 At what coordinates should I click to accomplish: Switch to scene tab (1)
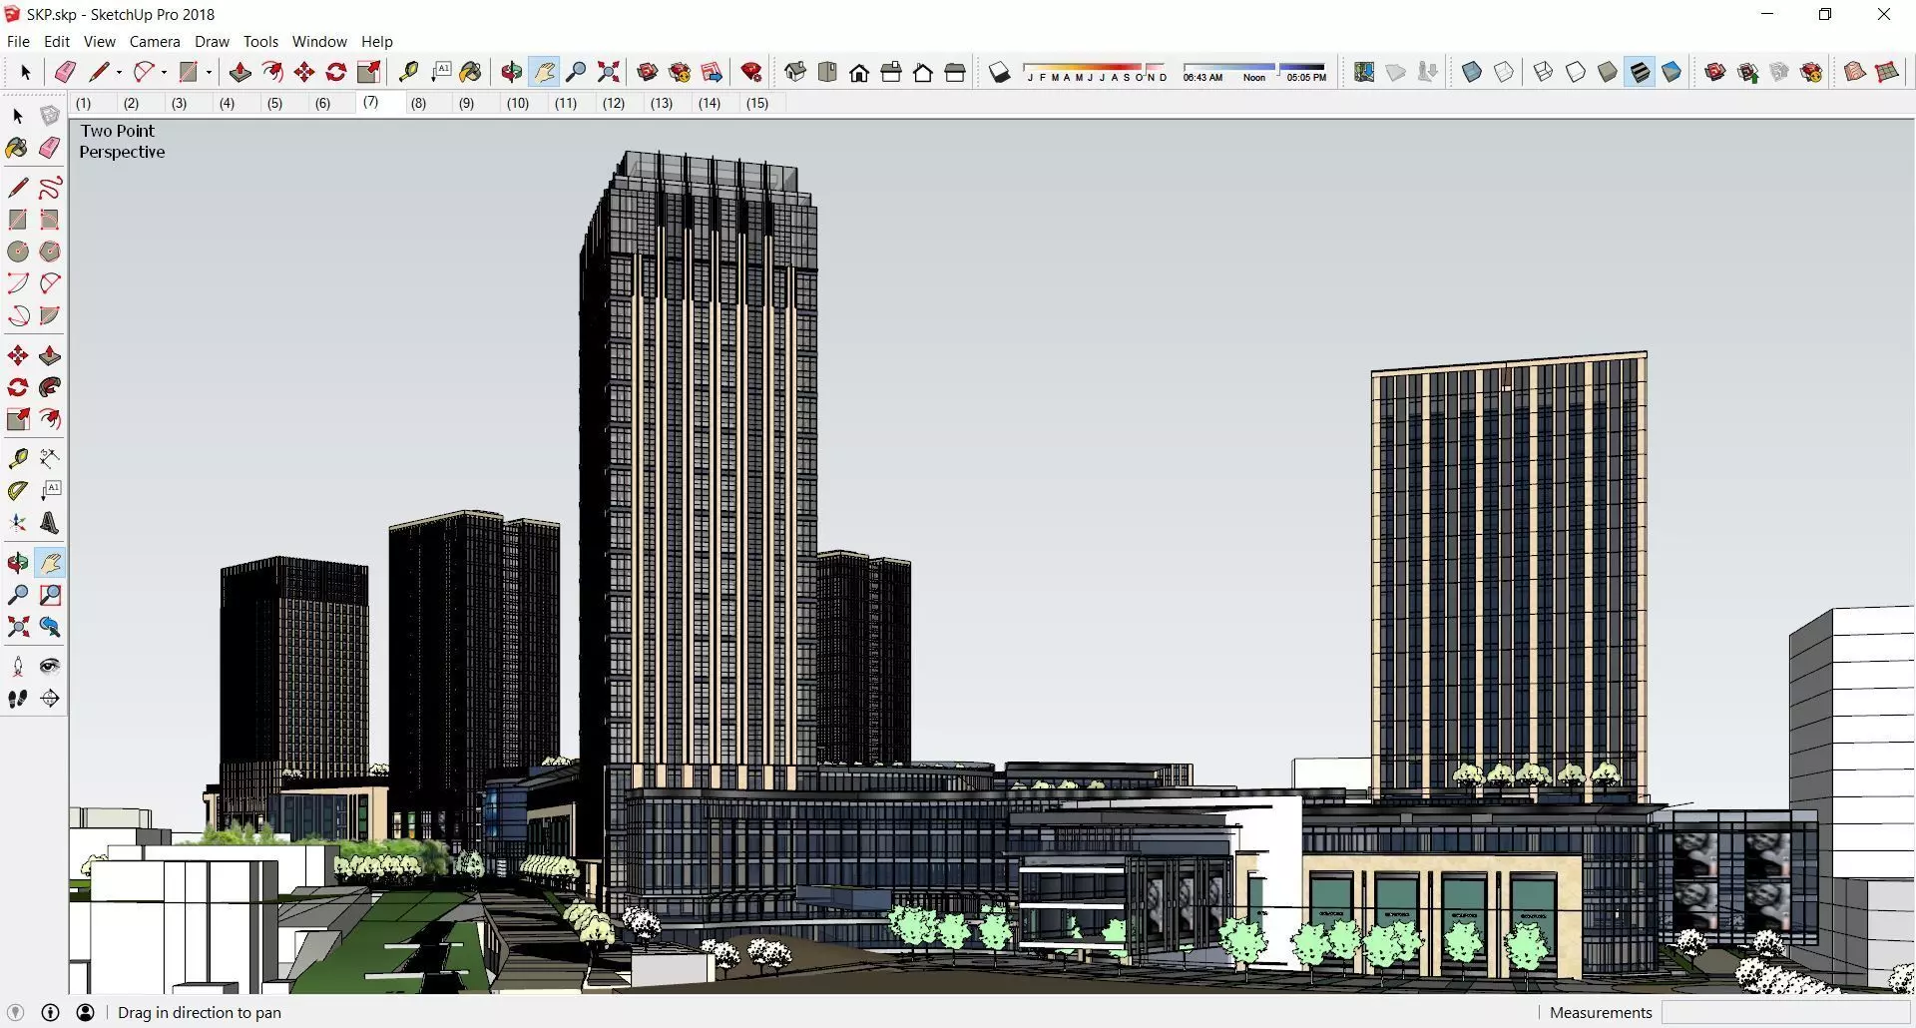click(84, 103)
